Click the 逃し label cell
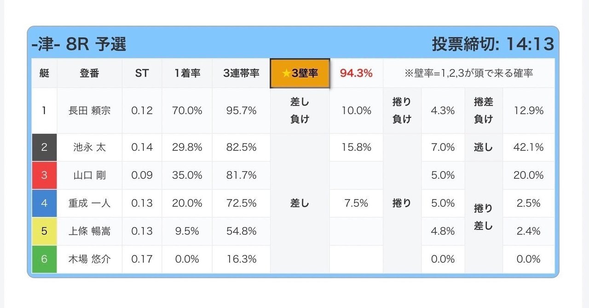Viewport: 589px width, 308px height. tap(483, 147)
